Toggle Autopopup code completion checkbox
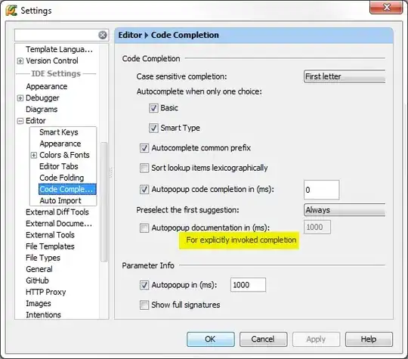The image size is (408, 359). pyautogui.click(x=144, y=189)
